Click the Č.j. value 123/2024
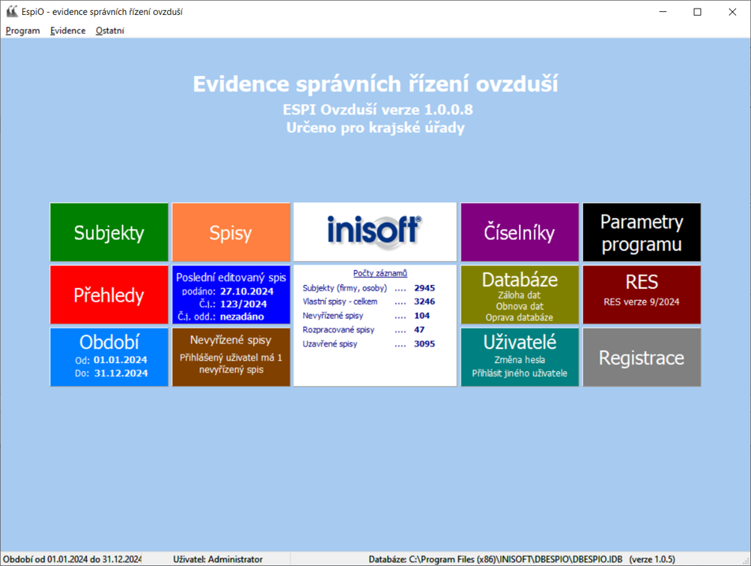 [x=244, y=304]
